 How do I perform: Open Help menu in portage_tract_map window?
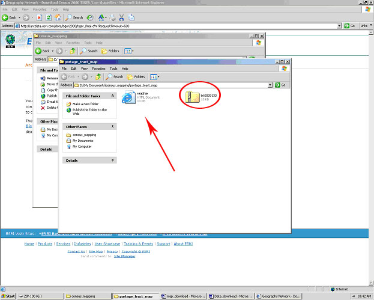point(125,69)
